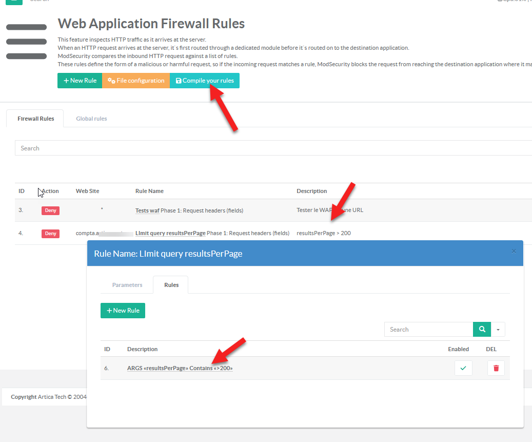Click the dialog Search input field

[x=428, y=330]
